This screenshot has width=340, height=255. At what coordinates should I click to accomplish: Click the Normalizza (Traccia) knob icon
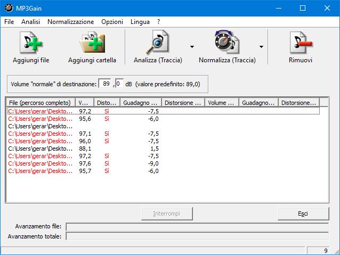click(227, 42)
